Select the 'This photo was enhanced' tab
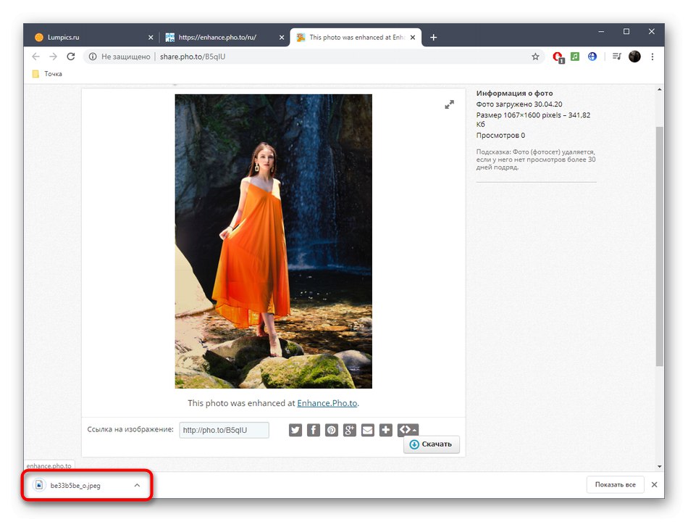Screen dimensions: 688x522 [x=356, y=38]
